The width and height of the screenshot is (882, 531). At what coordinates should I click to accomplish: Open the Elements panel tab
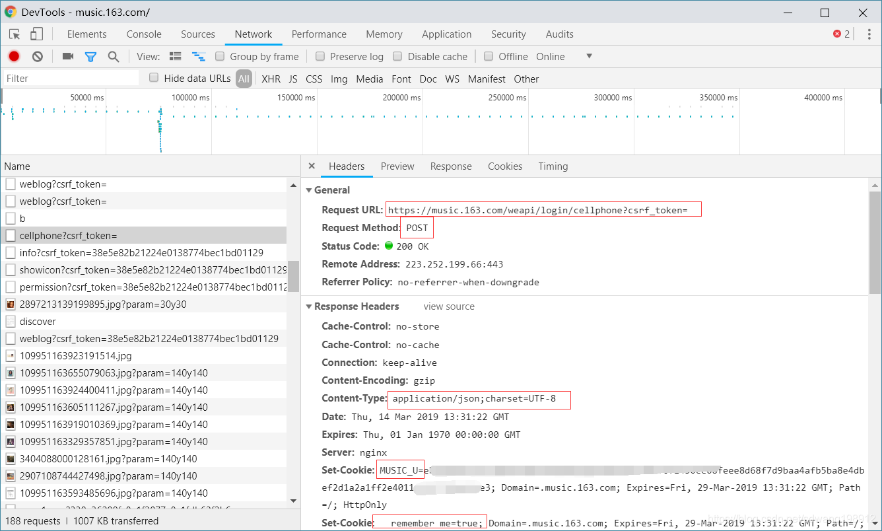86,34
